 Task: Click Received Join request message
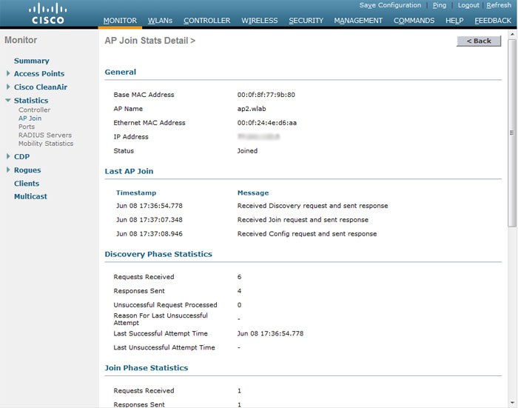pyautogui.click(x=303, y=220)
